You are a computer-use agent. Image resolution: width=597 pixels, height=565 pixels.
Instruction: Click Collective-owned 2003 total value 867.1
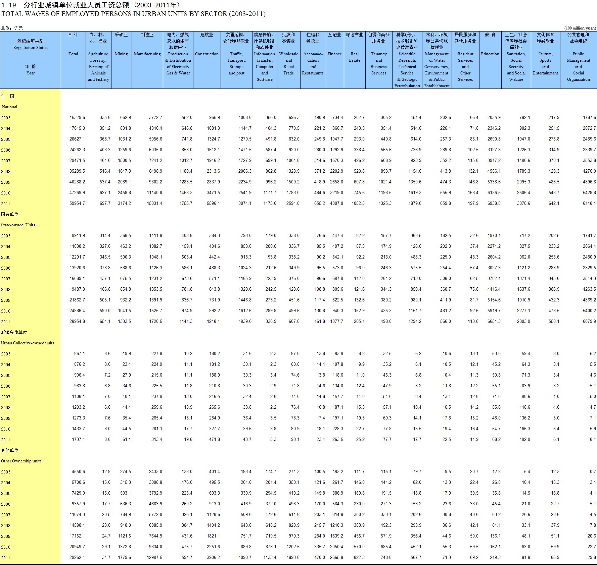[x=80, y=354]
